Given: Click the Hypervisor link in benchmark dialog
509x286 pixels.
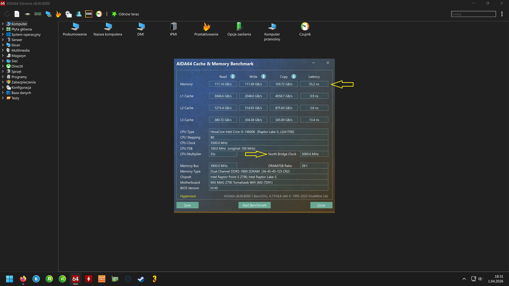Looking at the screenshot, I should (x=188, y=196).
